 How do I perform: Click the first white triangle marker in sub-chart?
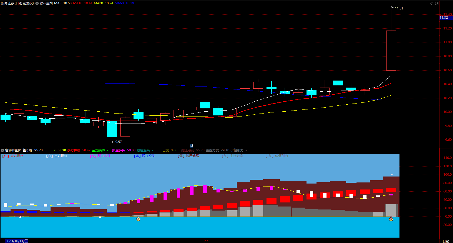(x=20, y=217)
